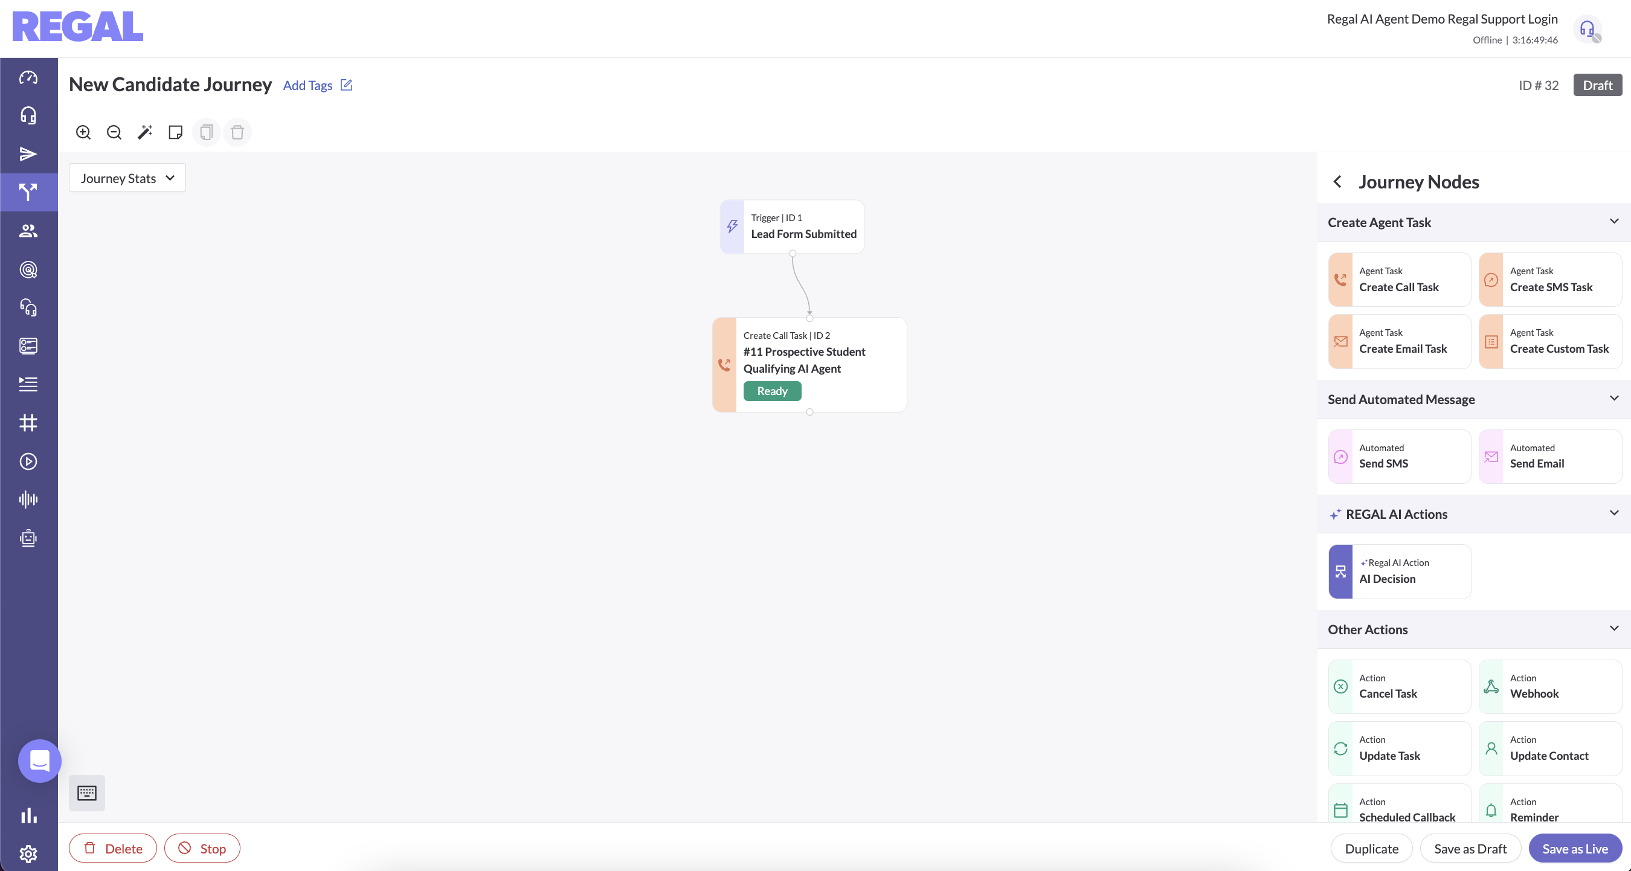The width and height of the screenshot is (1631, 871).
Task: Zoom in on the journey canvas
Action: coord(83,132)
